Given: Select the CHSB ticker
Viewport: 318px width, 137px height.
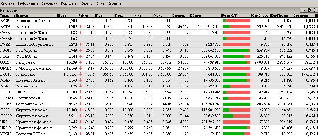Looking at the screenshot, I should click(5, 33).
